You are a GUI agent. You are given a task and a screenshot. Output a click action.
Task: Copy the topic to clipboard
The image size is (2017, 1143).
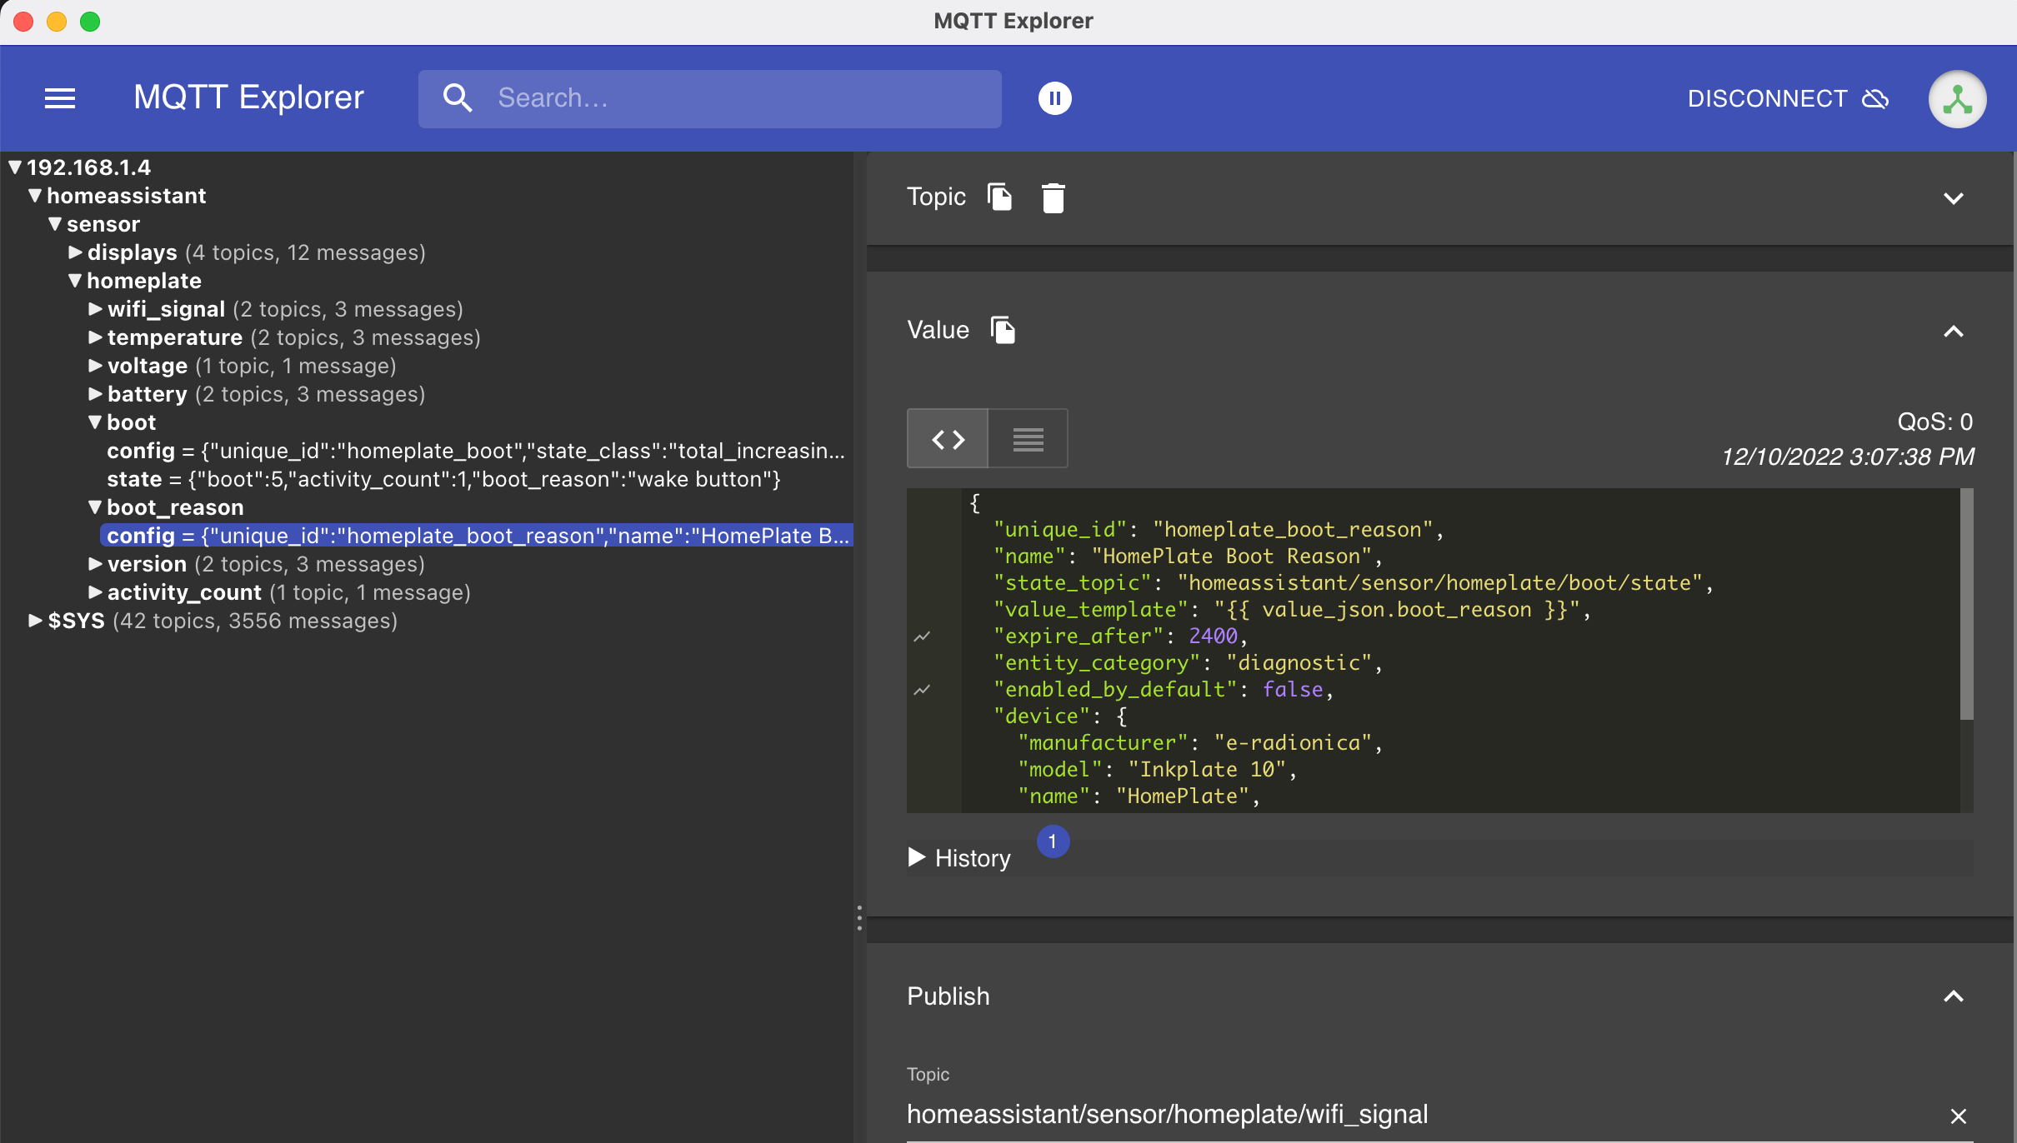999,197
